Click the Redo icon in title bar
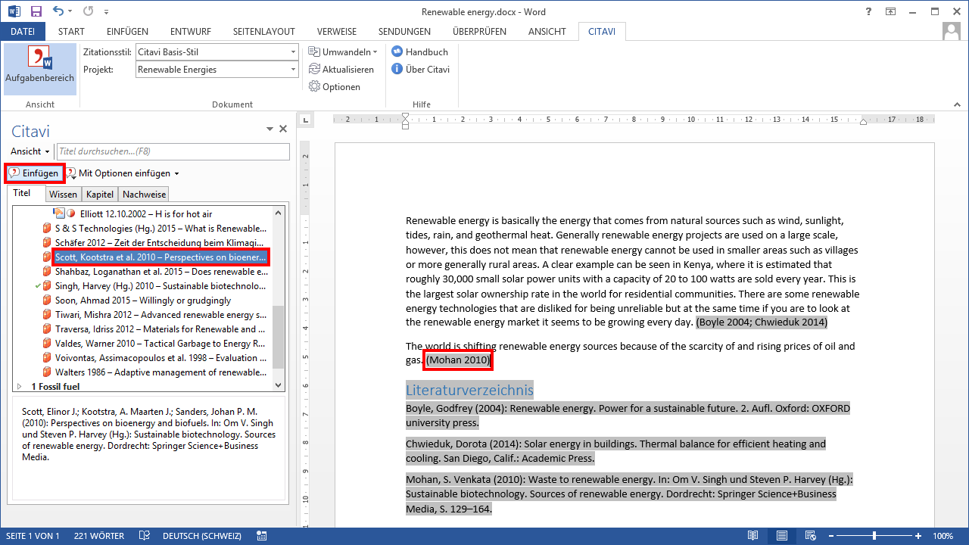Viewport: 969px width, 545px height. 88,11
